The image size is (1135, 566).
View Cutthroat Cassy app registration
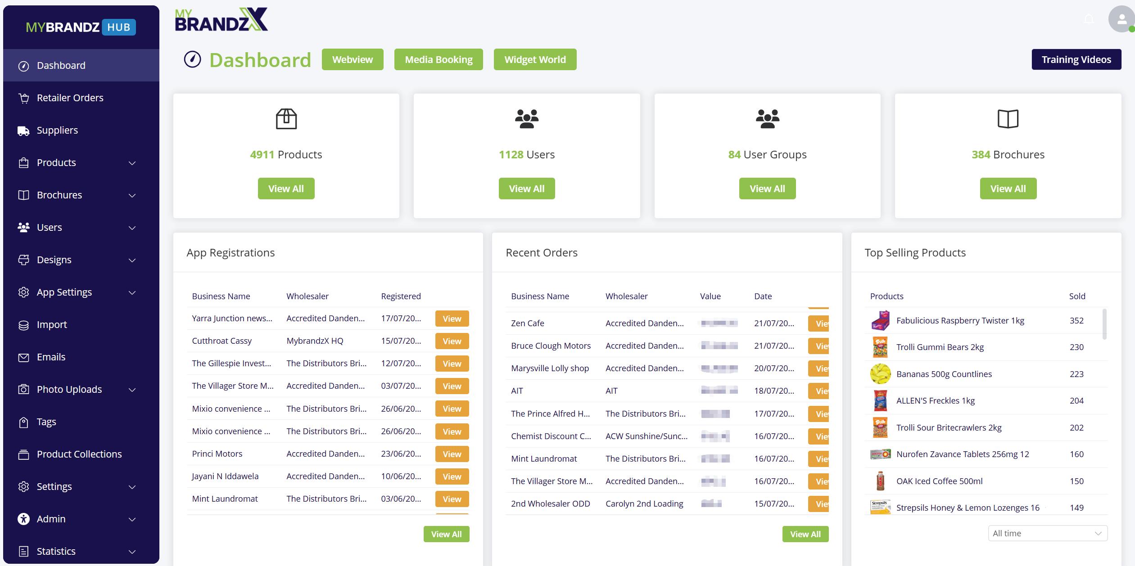click(452, 341)
